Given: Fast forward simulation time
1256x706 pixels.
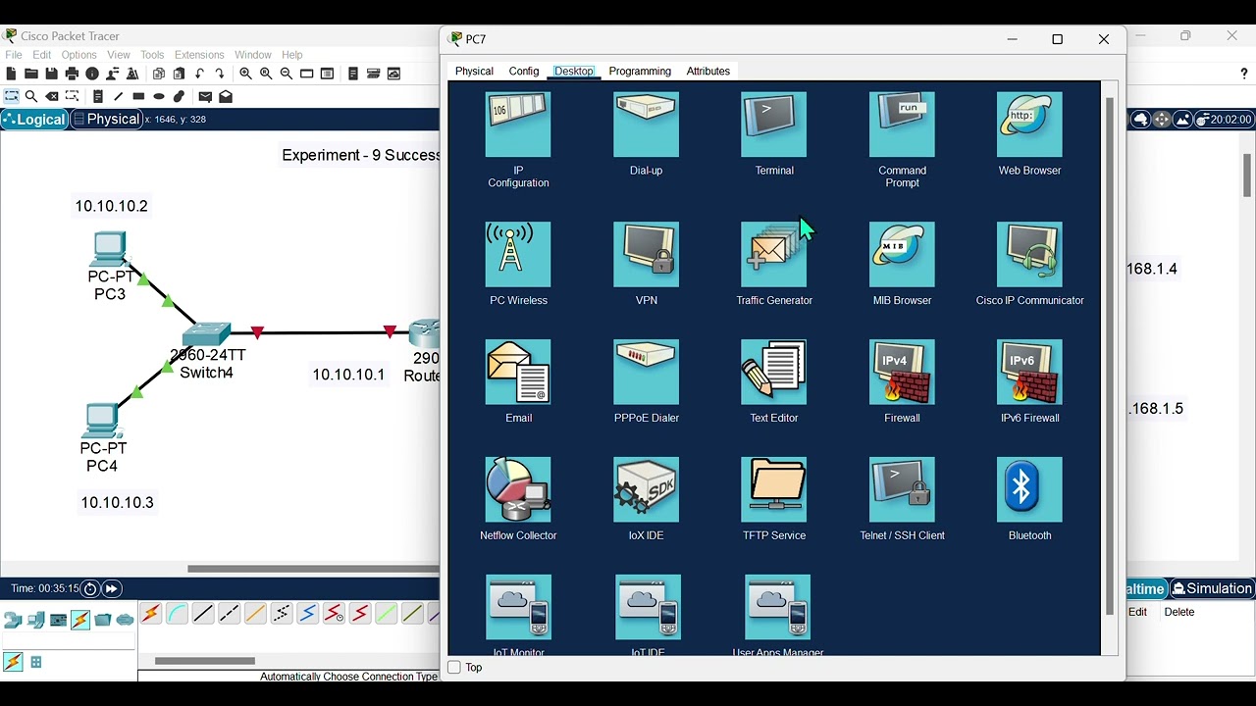Looking at the screenshot, I should click(112, 589).
